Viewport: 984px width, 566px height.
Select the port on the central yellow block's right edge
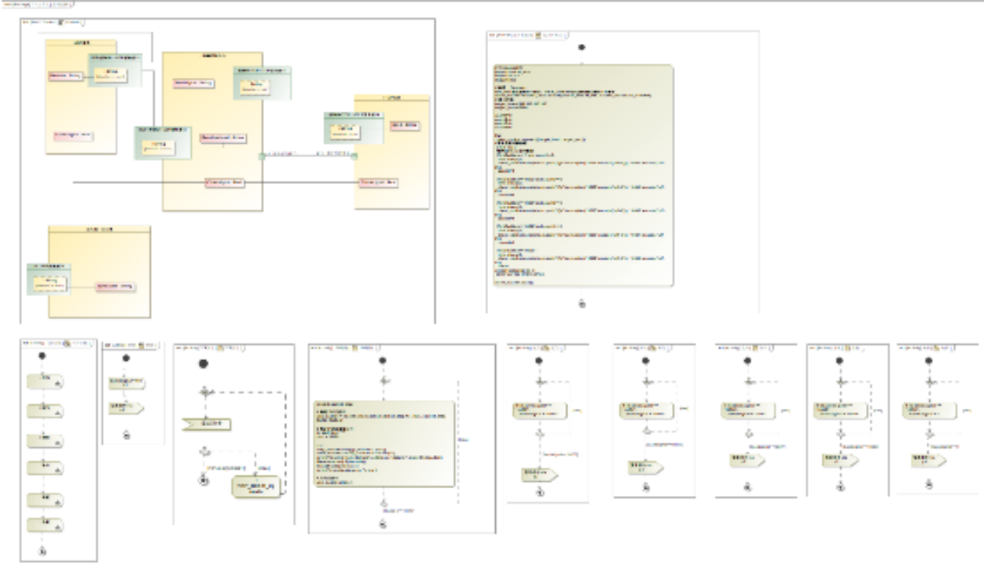[x=262, y=157]
